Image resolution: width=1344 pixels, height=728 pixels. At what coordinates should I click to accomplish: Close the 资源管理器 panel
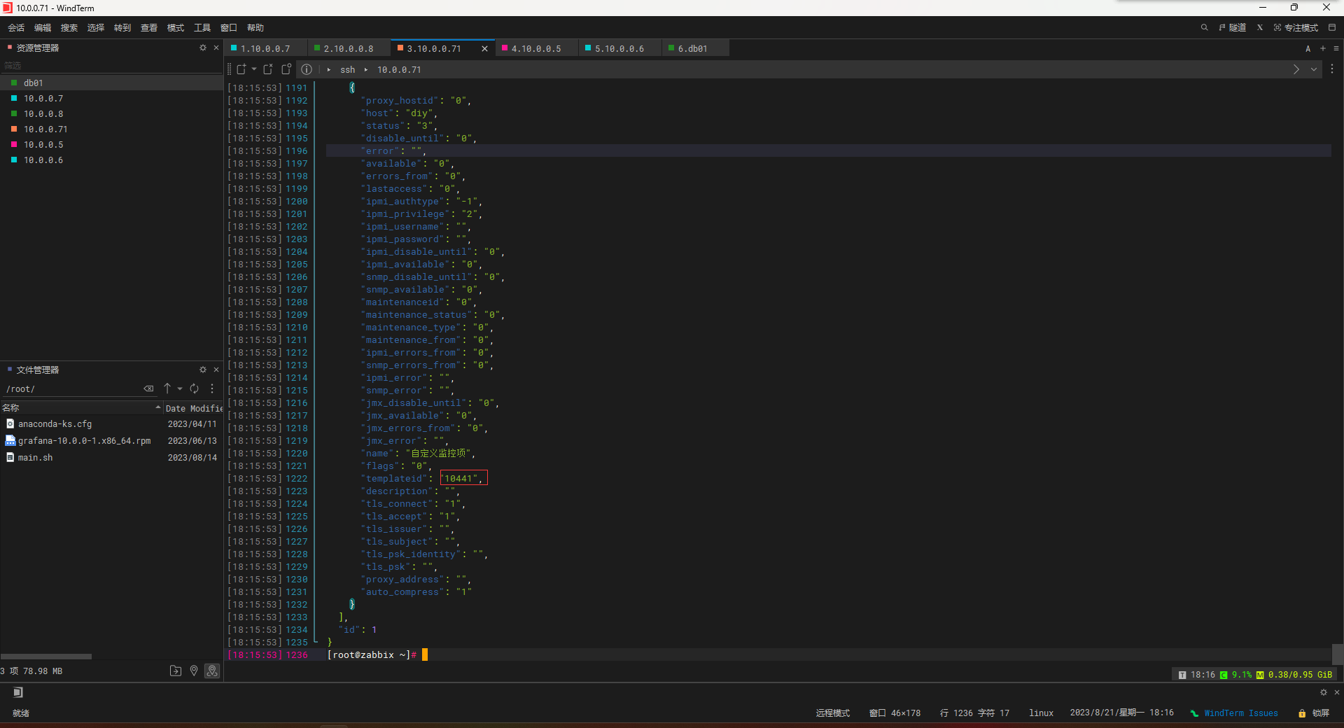tap(216, 48)
